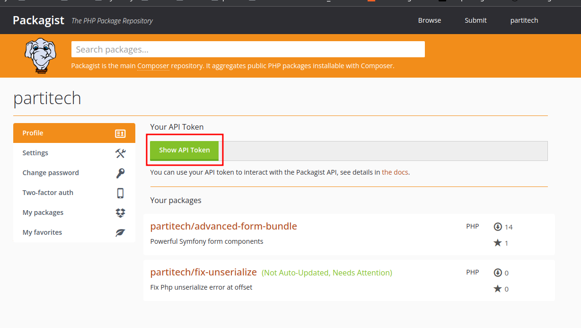The width and height of the screenshot is (581, 328).
Task: Click the large partitech page heading
Action: pos(47,98)
